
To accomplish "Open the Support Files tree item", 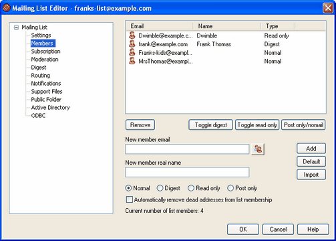I will click(x=47, y=92).
